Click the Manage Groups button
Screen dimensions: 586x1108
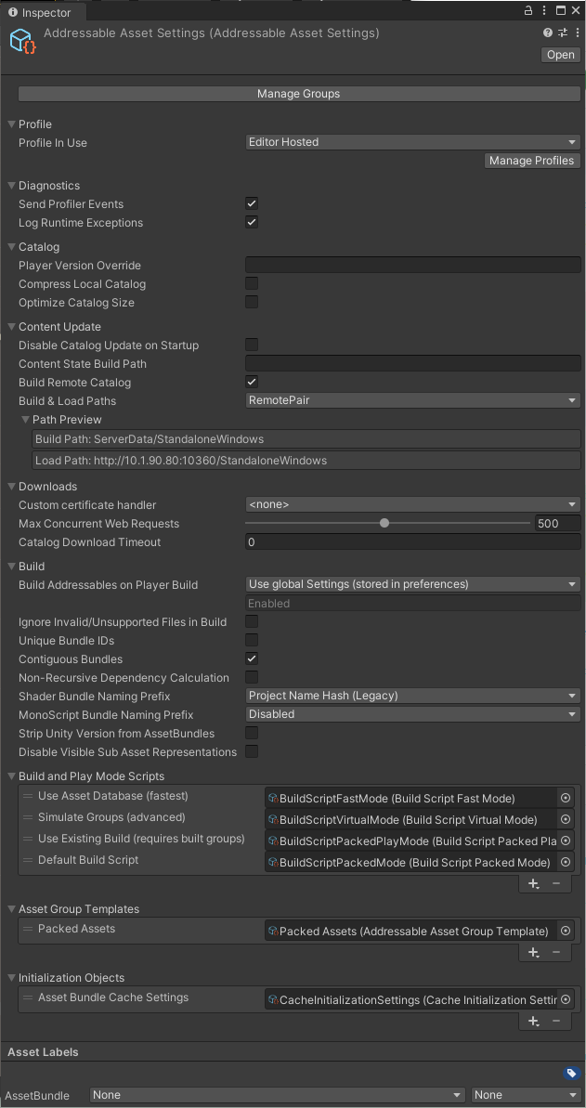tap(298, 93)
